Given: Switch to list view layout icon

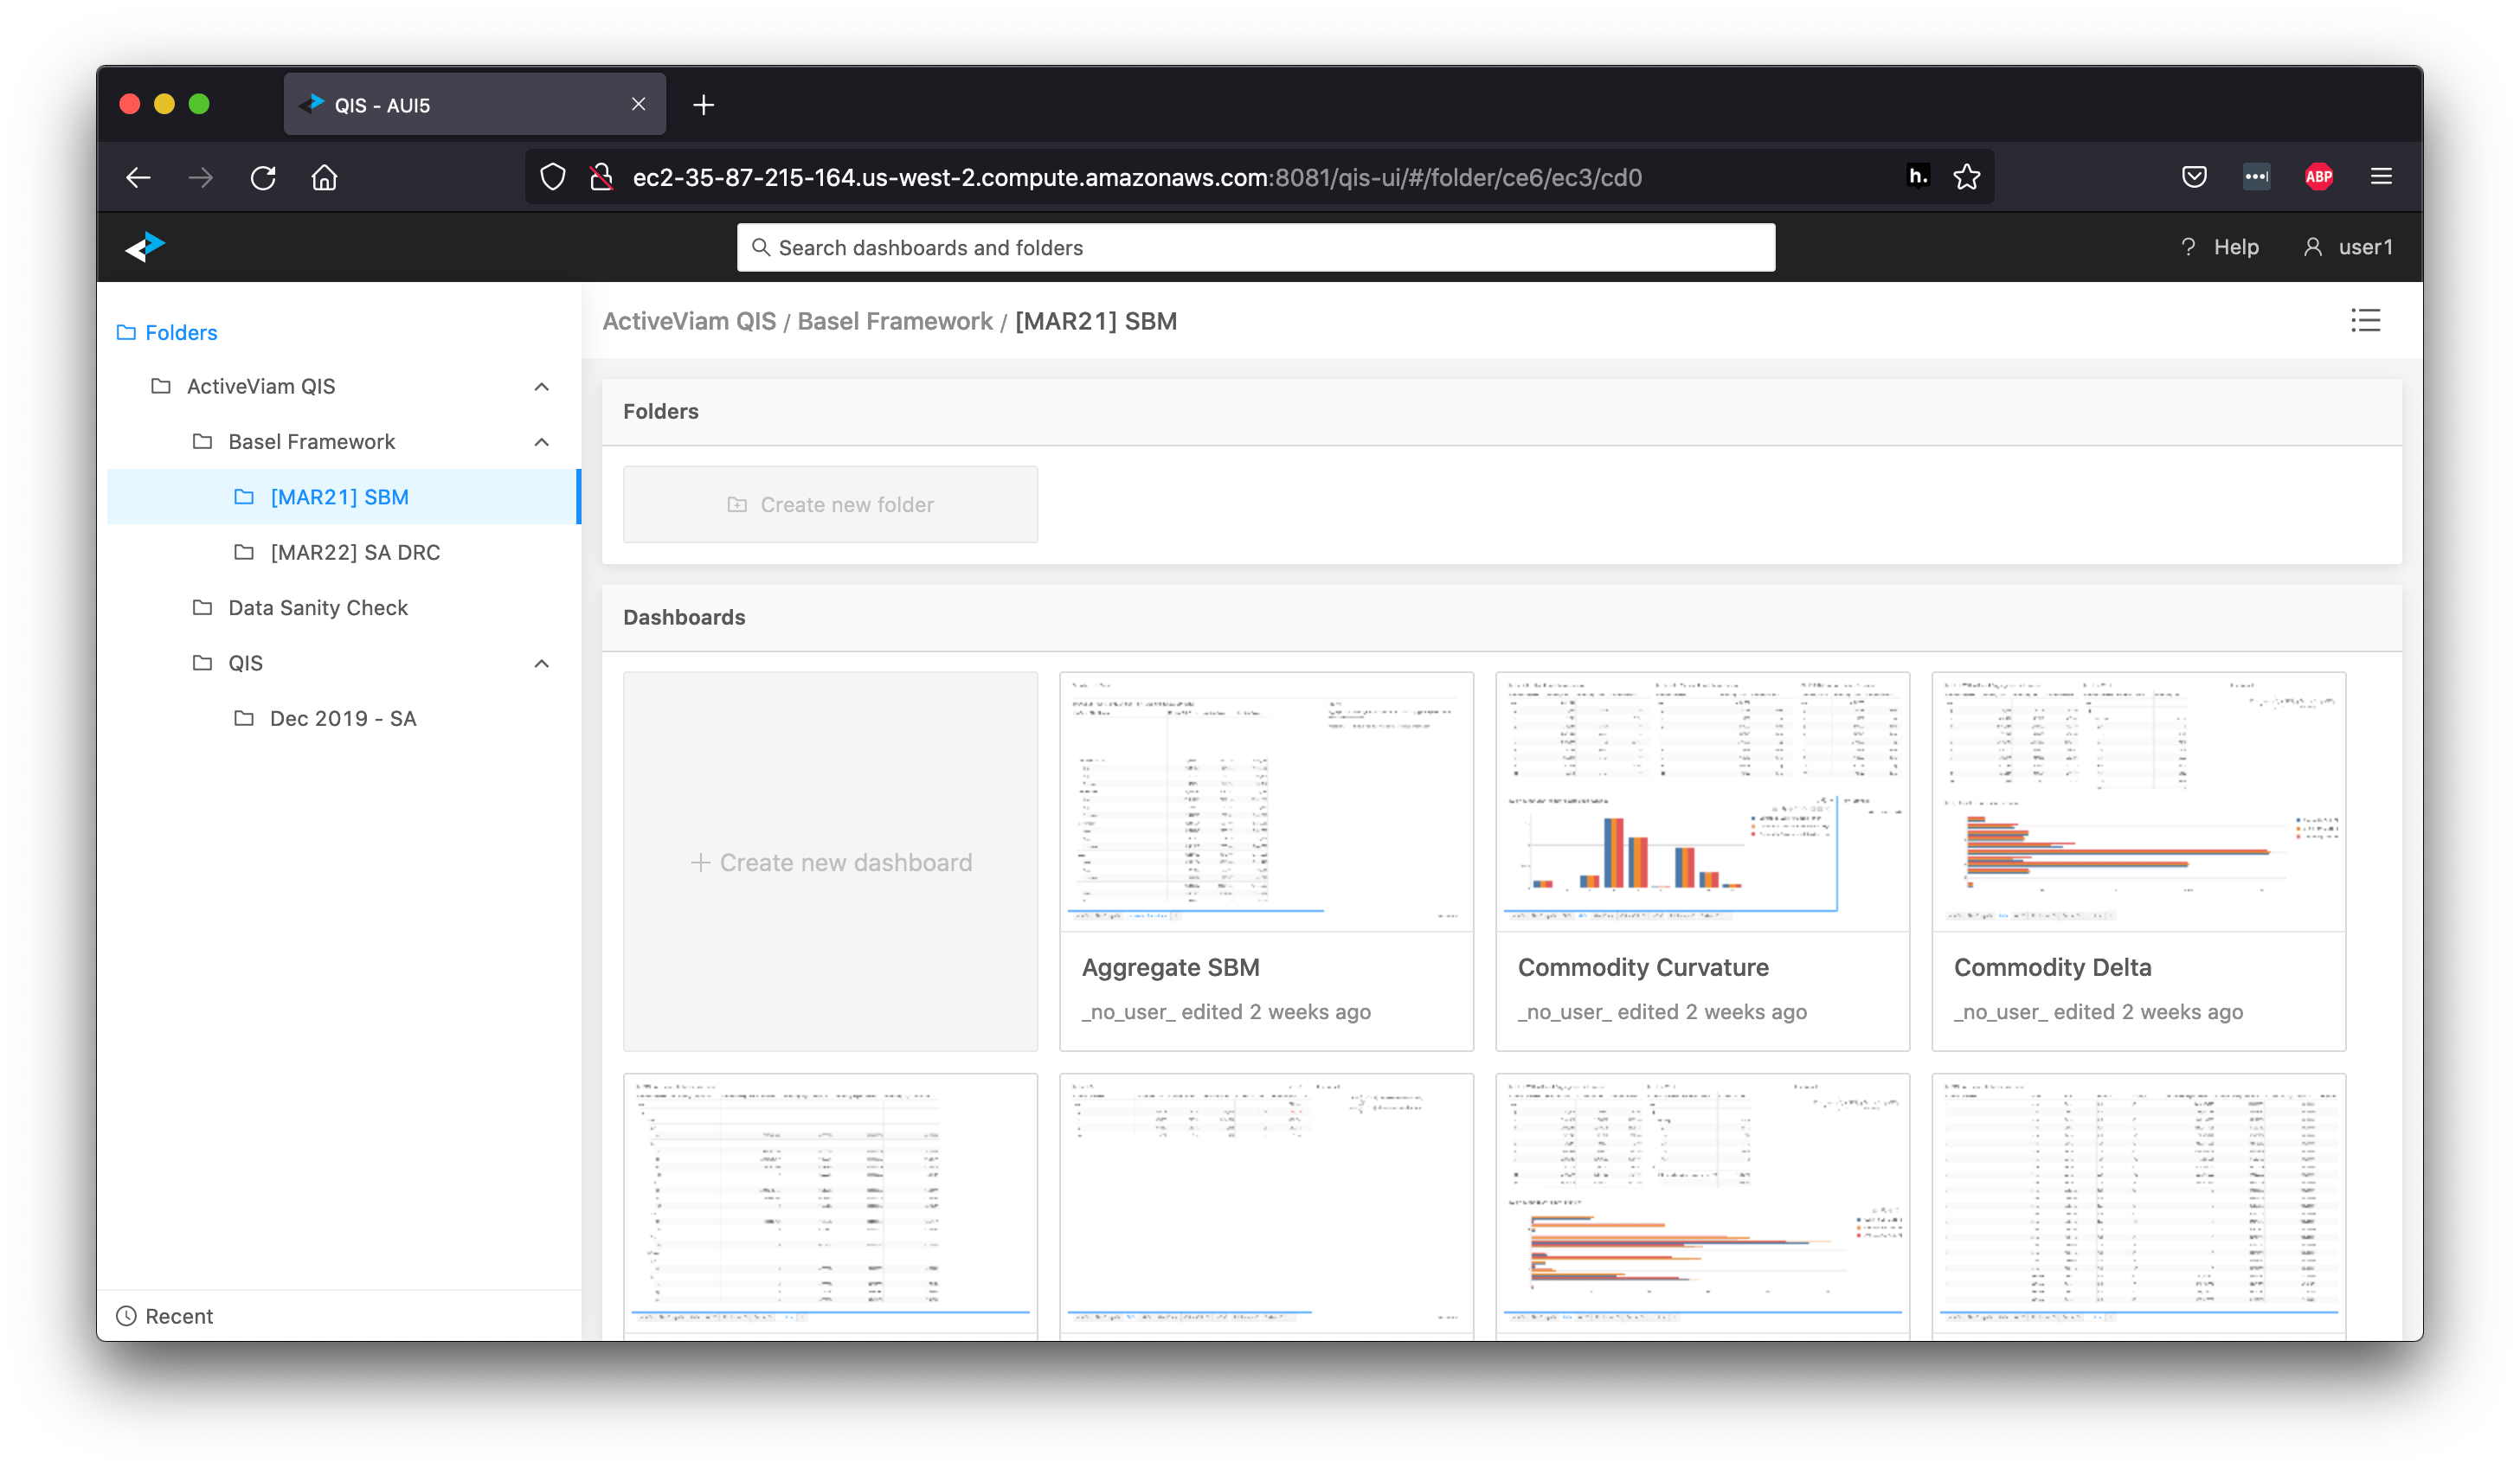Looking at the screenshot, I should pyautogui.click(x=2365, y=320).
